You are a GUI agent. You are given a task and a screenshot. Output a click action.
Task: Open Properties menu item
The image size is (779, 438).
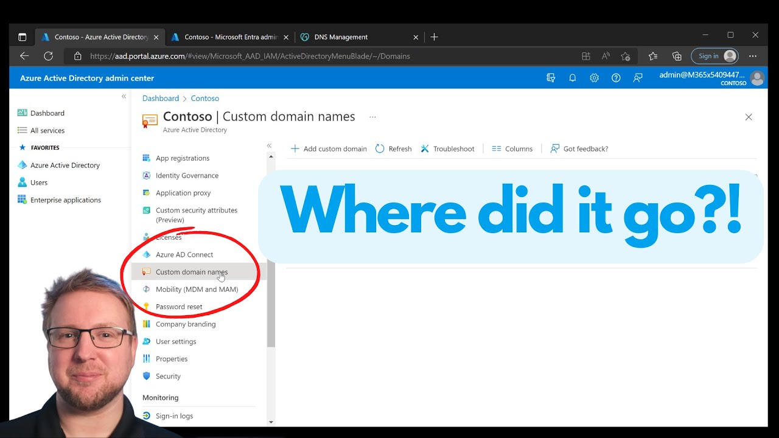click(172, 359)
